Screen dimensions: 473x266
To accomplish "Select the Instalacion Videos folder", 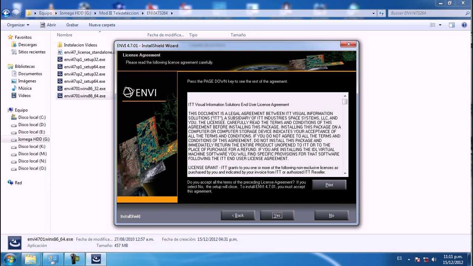I will (x=81, y=45).
